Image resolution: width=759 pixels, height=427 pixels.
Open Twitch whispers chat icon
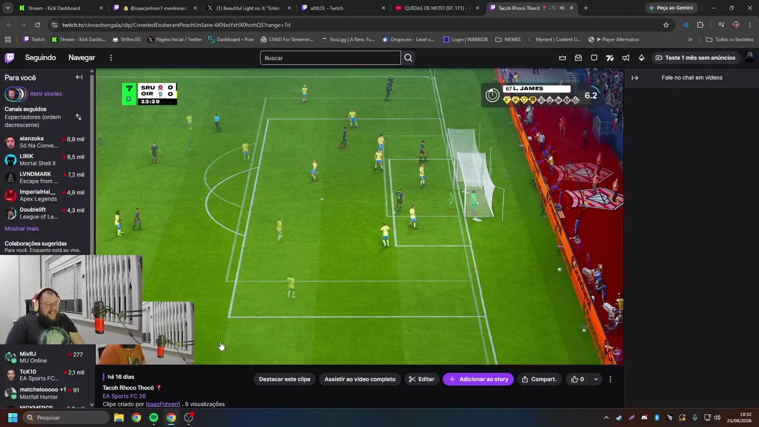[594, 58]
